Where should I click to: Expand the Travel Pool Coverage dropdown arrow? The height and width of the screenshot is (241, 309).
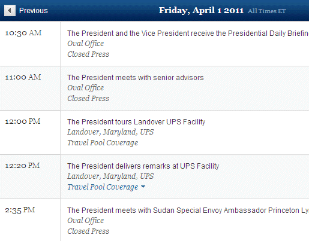click(143, 187)
